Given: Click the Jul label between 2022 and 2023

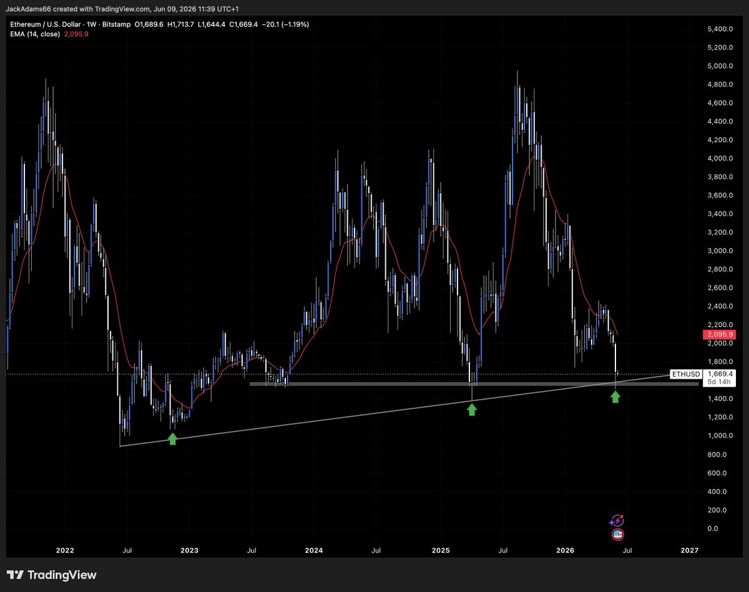Looking at the screenshot, I should tap(127, 550).
